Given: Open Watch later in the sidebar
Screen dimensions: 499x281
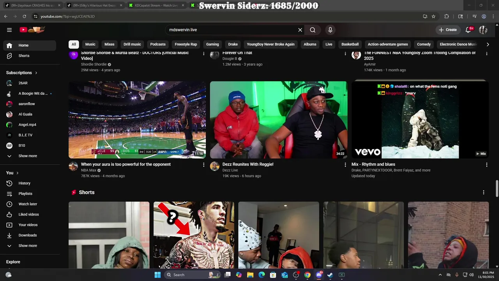Looking at the screenshot, I should 30,204.
